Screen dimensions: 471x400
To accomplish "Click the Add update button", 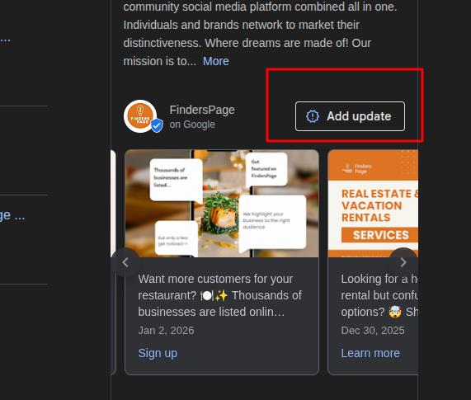I will [350, 116].
